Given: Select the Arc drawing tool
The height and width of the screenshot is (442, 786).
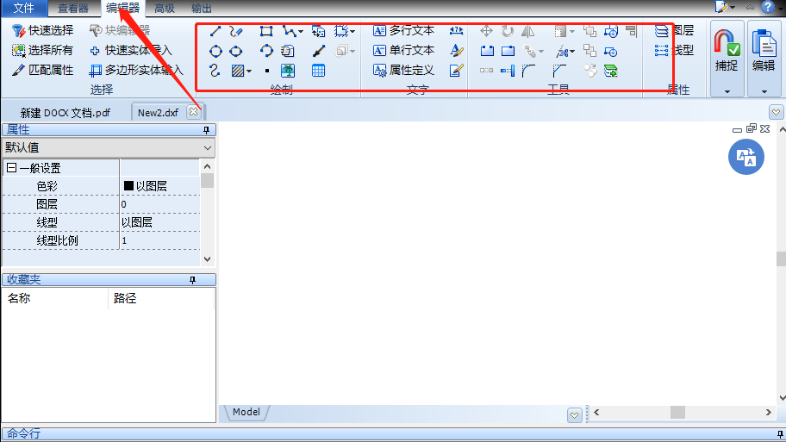Looking at the screenshot, I should pyautogui.click(x=266, y=51).
